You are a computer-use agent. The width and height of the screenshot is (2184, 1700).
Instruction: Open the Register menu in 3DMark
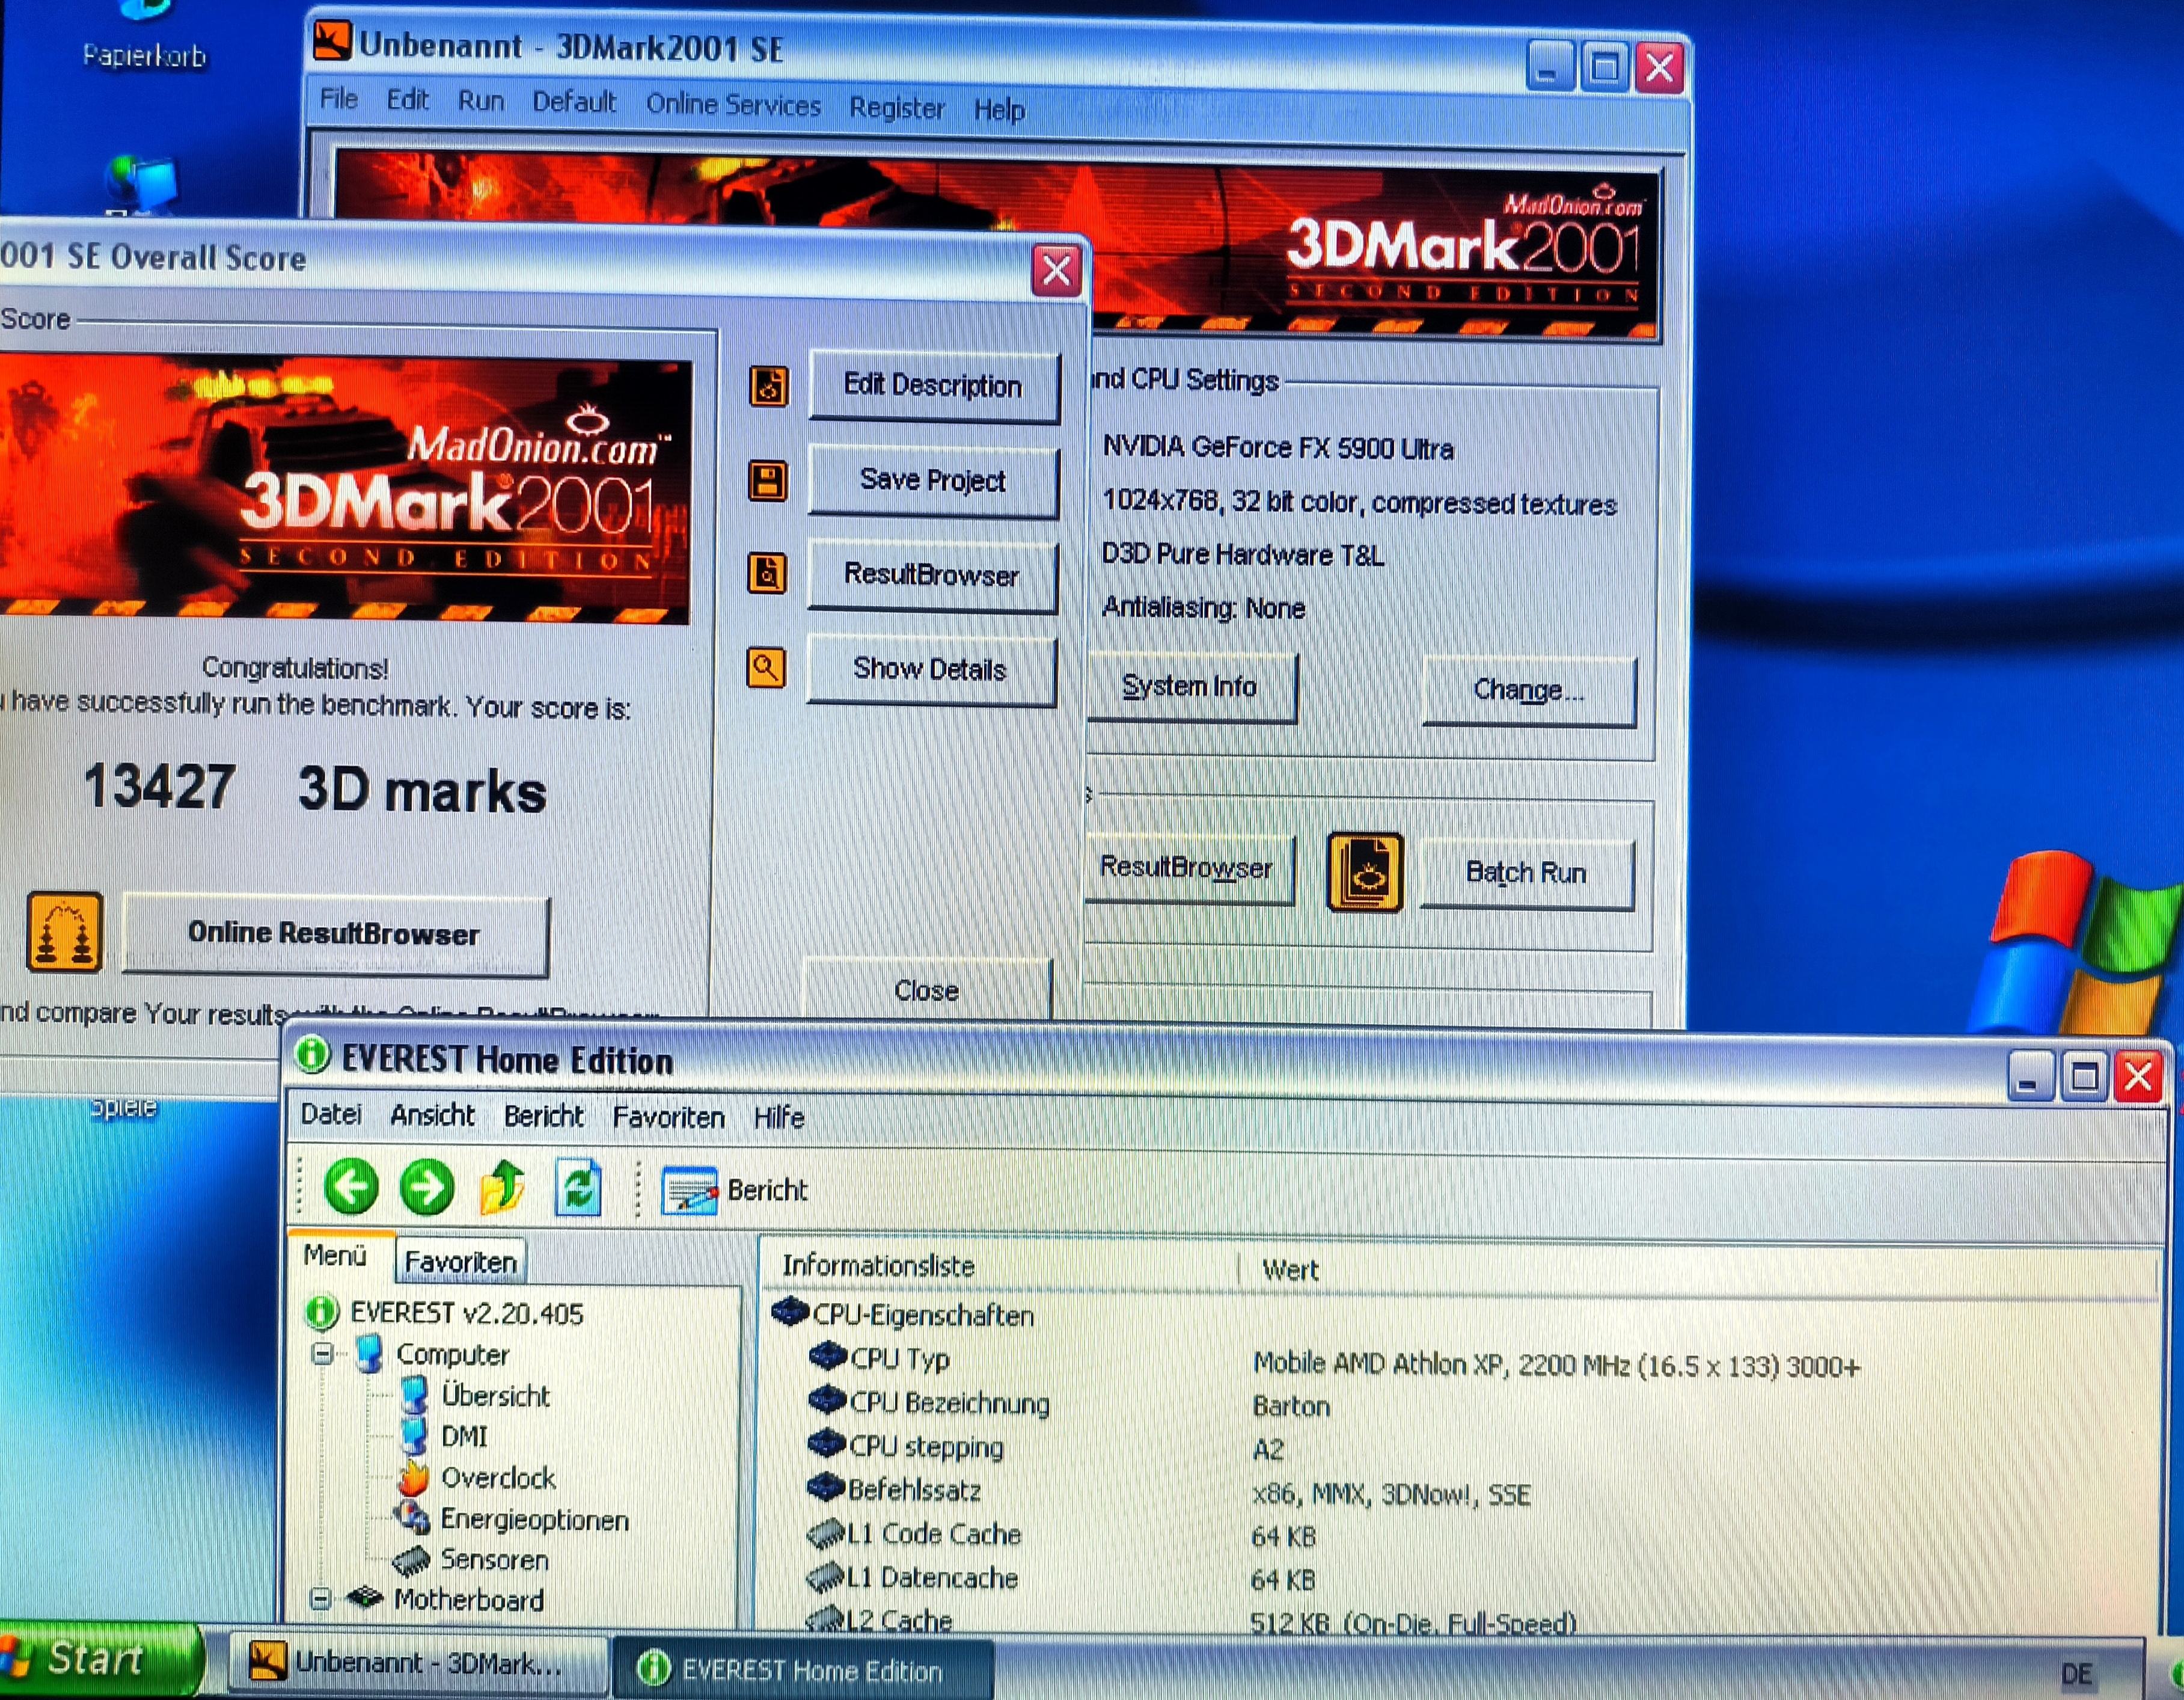pyautogui.click(x=896, y=107)
